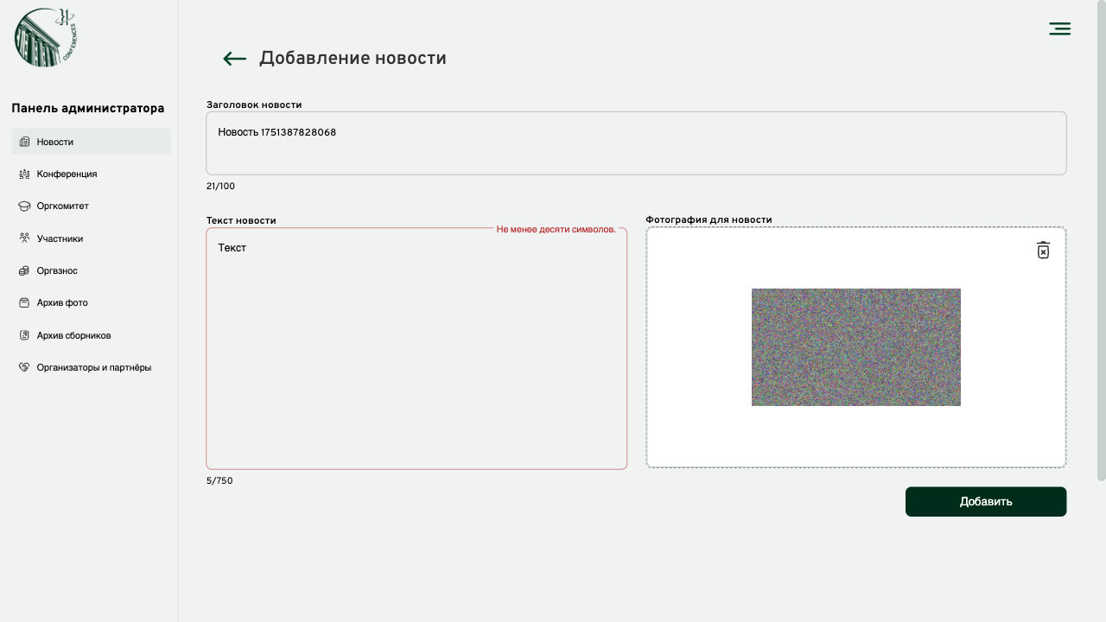Click the archive box icon beside Архив фото

(x=24, y=303)
